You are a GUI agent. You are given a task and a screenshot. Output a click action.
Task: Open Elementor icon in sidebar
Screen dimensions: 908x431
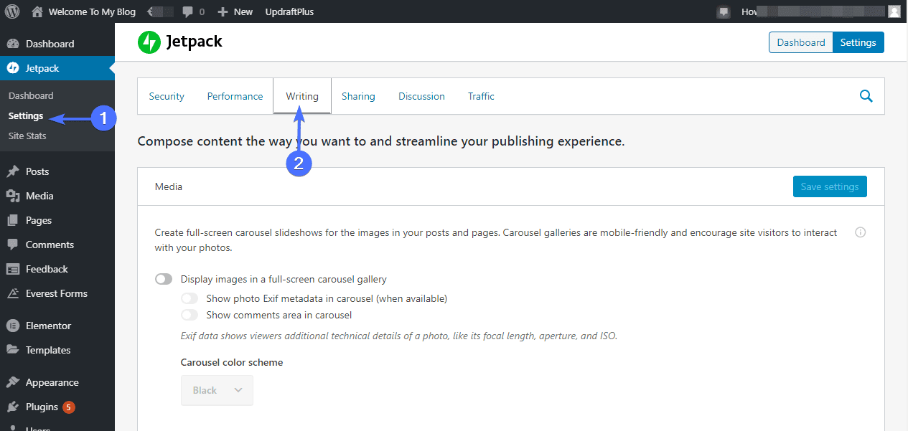13,326
